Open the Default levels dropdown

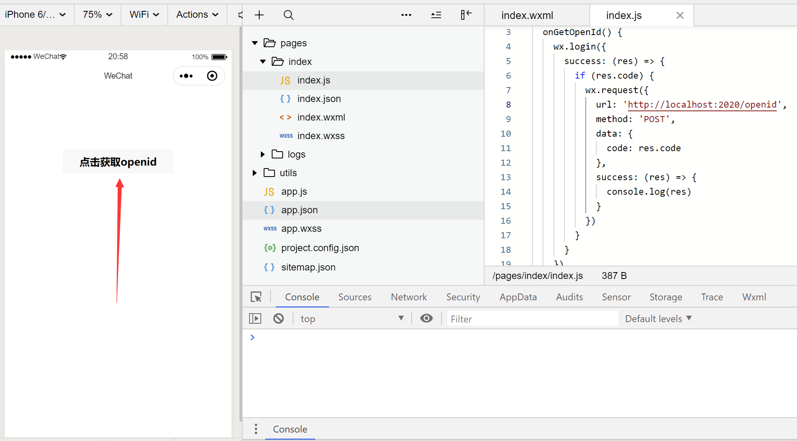coord(658,318)
